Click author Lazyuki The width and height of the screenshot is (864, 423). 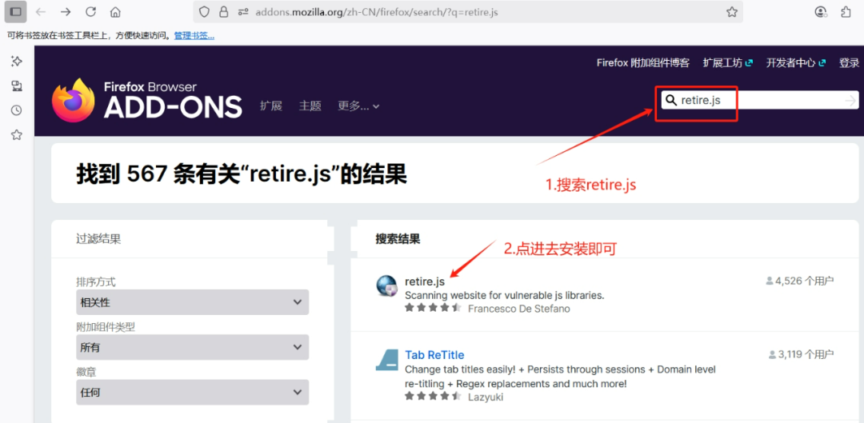click(486, 397)
